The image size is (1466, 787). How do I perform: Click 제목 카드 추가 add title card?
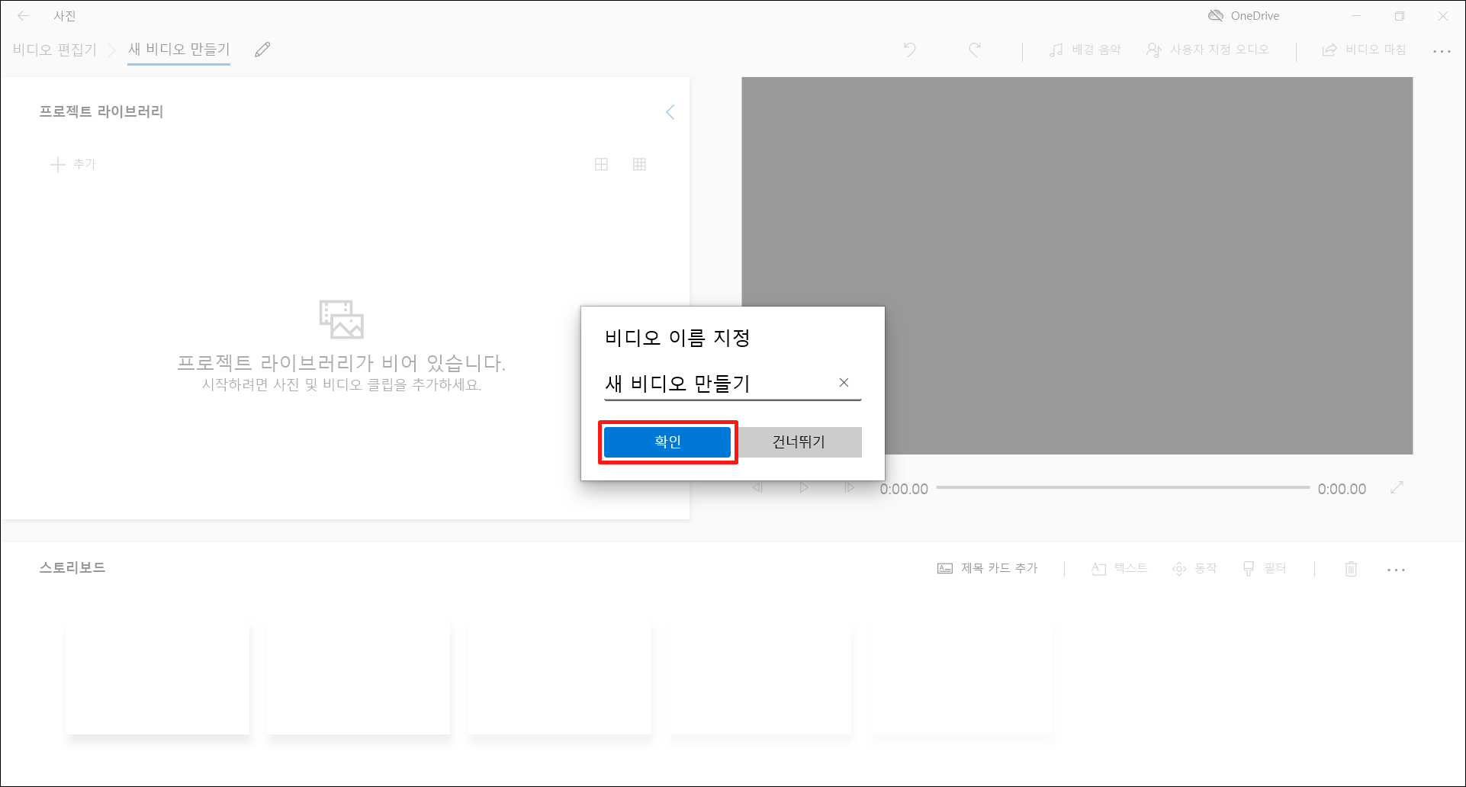[988, 568]
